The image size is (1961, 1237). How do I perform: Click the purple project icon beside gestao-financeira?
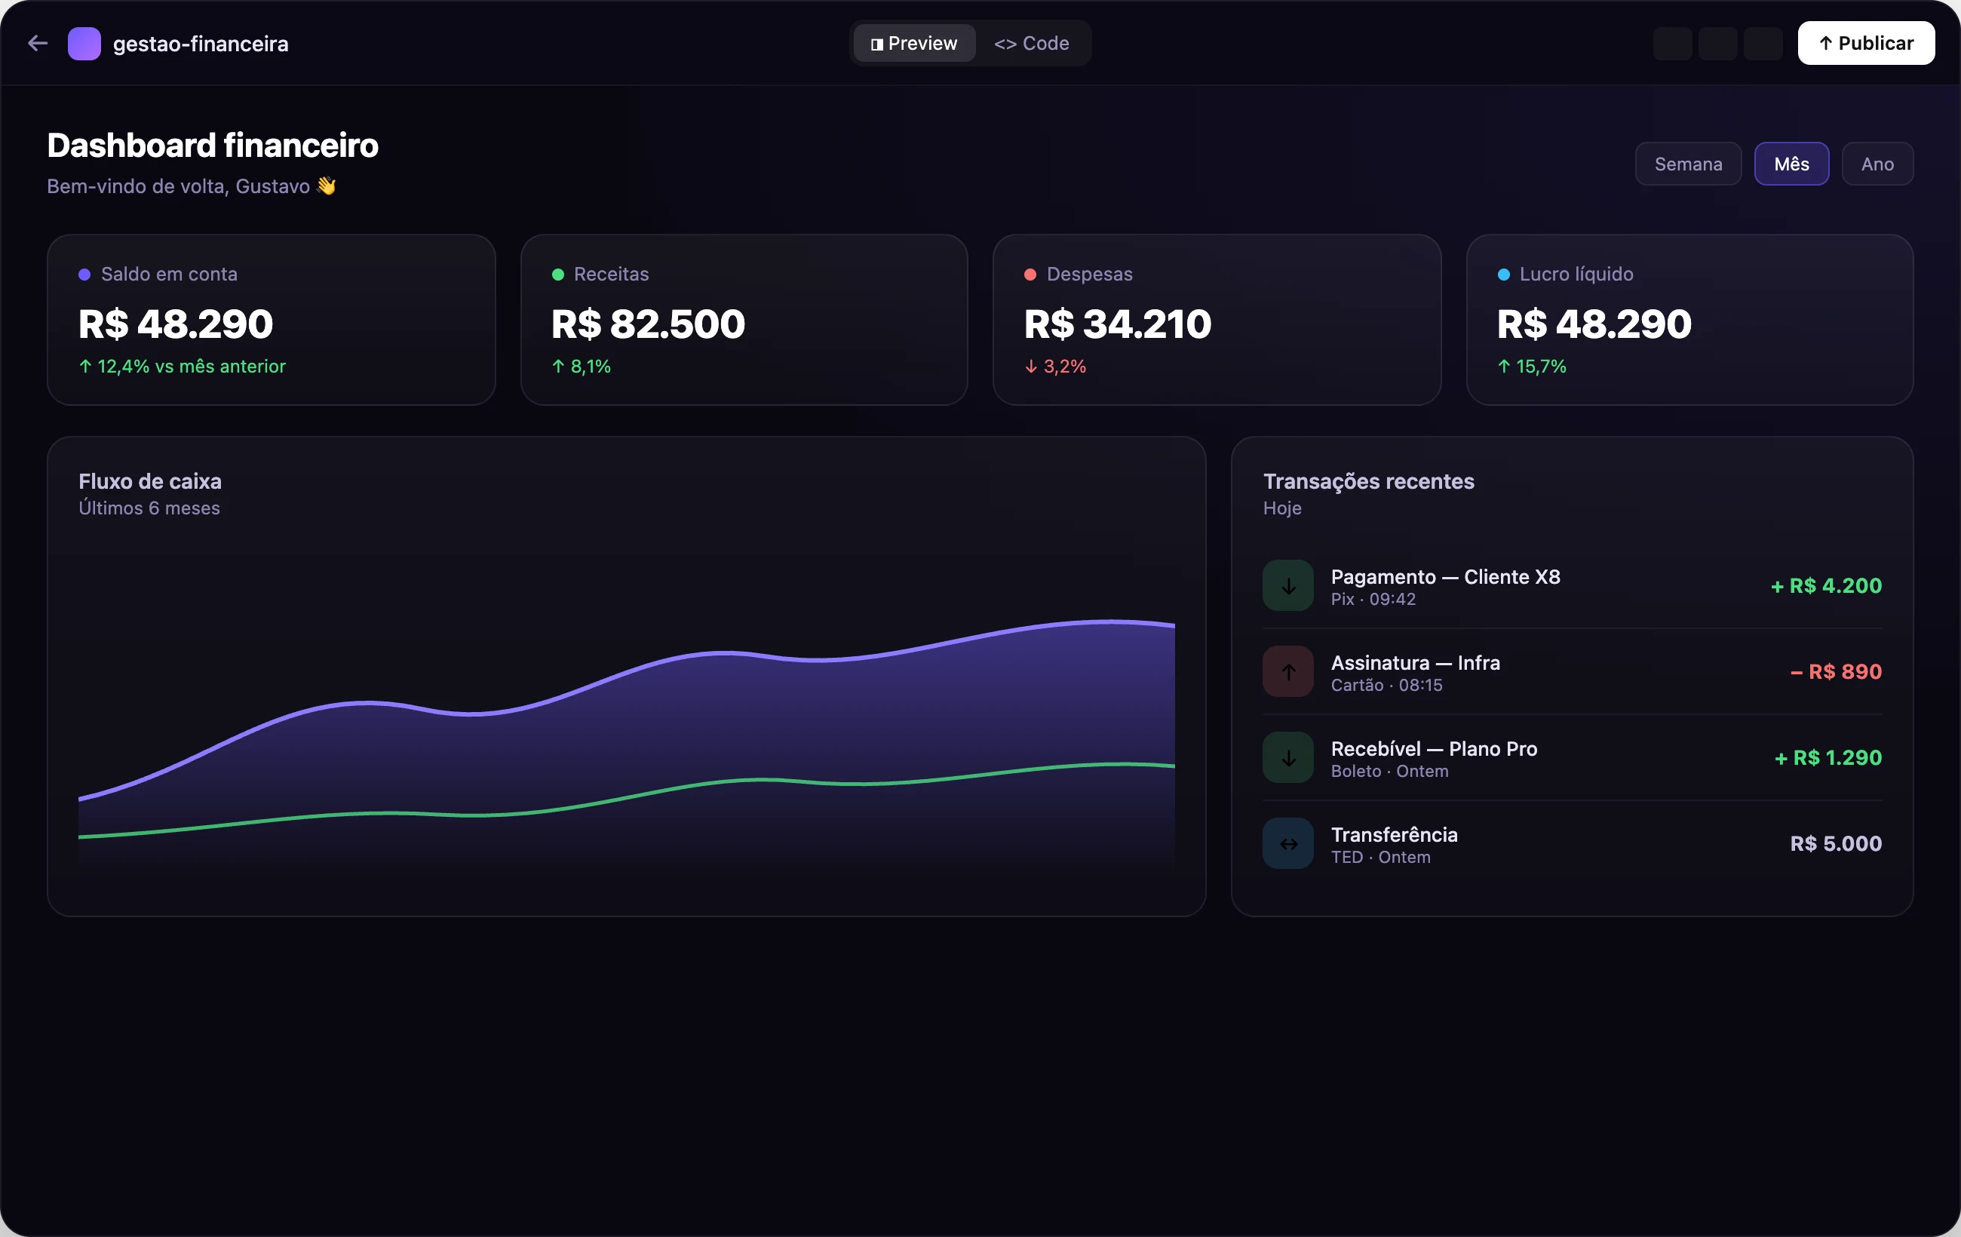coord(84,43)
